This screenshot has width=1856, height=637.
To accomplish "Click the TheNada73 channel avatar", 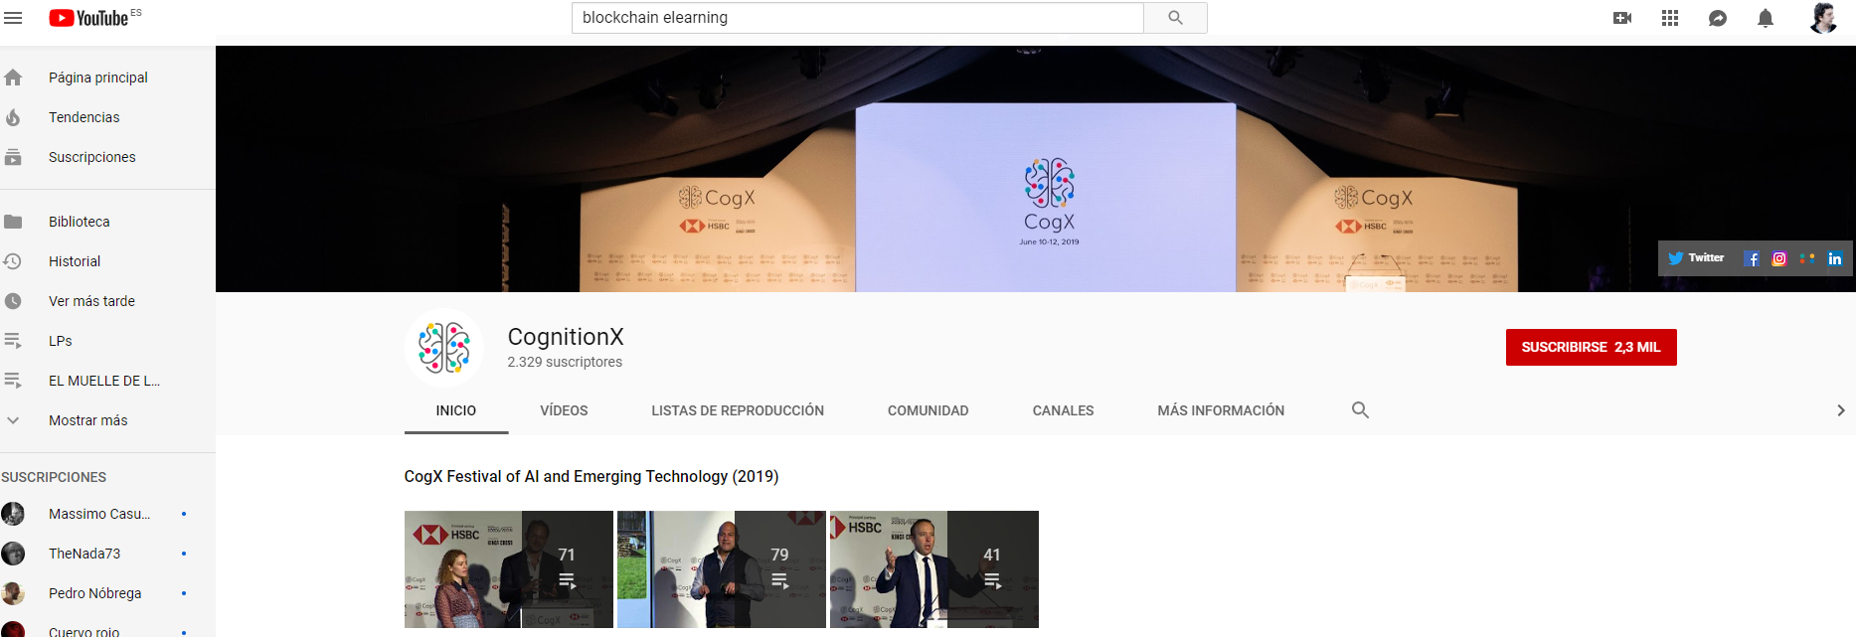I will pos(13,554).
